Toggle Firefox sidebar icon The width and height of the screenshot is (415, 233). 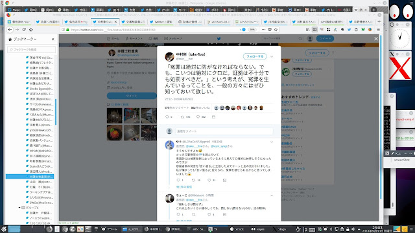(x=314, y=30)
